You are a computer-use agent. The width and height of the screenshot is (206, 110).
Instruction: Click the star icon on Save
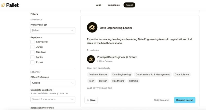click(x=88, y=100)
